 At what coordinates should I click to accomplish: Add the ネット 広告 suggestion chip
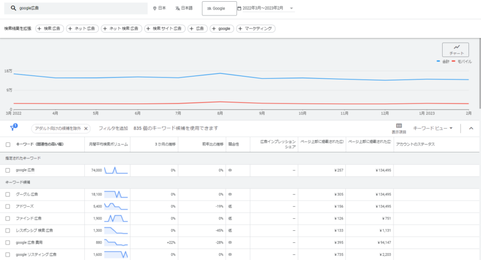coord(82,29)
